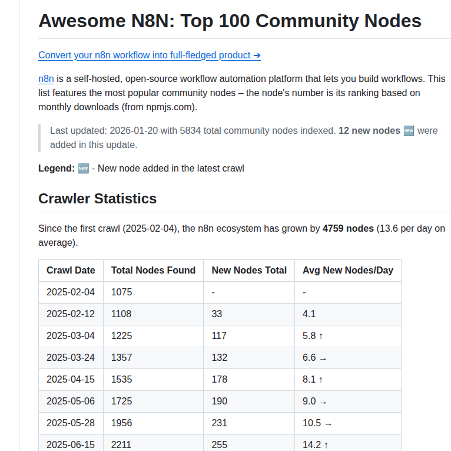Click the bold 'Legend:' label

pos(57,168)
